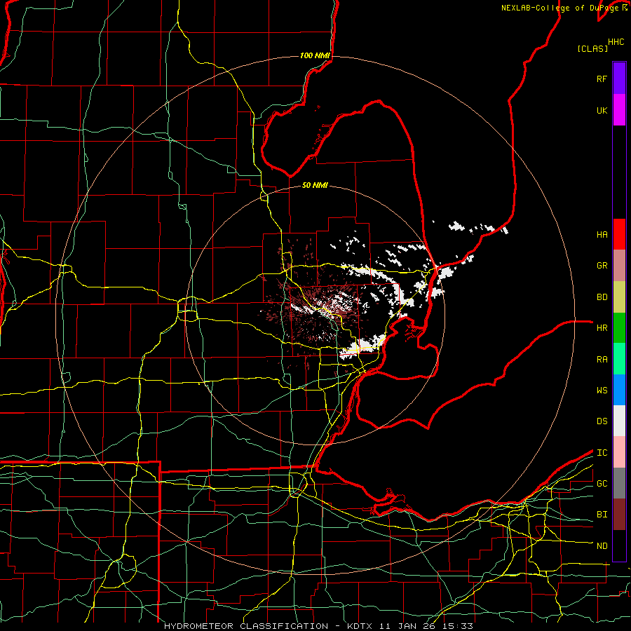This screenshot has height=631, width=631.
Task: Click the RF purple legend swatch
Action: pyautogui.click(x=619, y=79)
